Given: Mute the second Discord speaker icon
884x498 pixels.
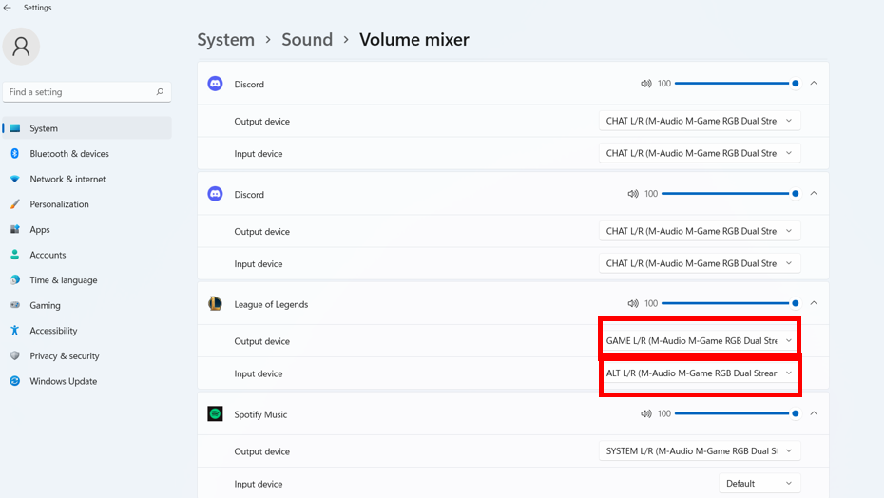Looking at the screenshot, I should 633,194.
